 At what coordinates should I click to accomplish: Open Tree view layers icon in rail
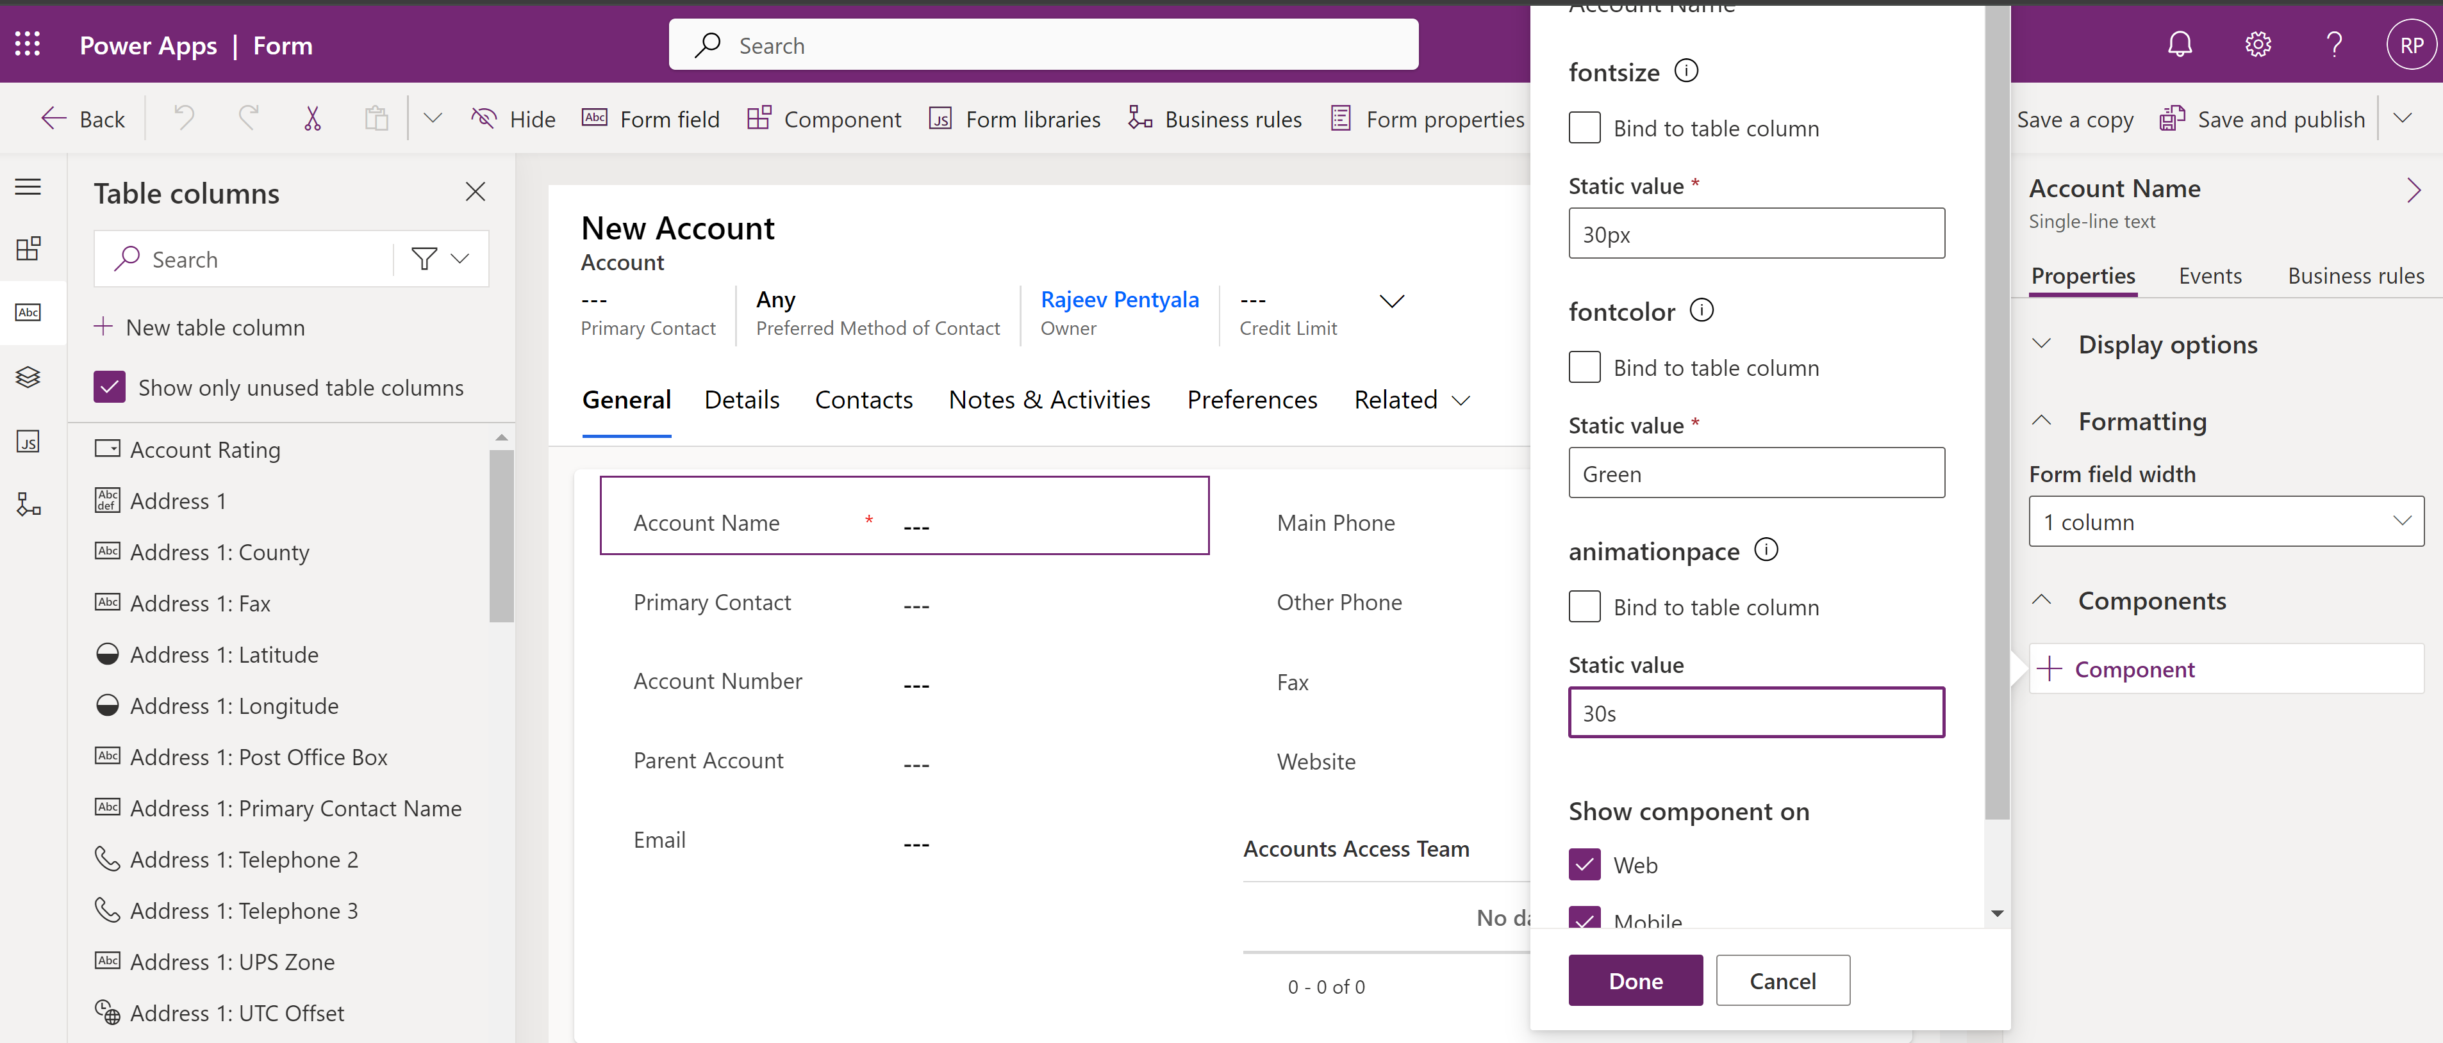(x=28, y=377)
